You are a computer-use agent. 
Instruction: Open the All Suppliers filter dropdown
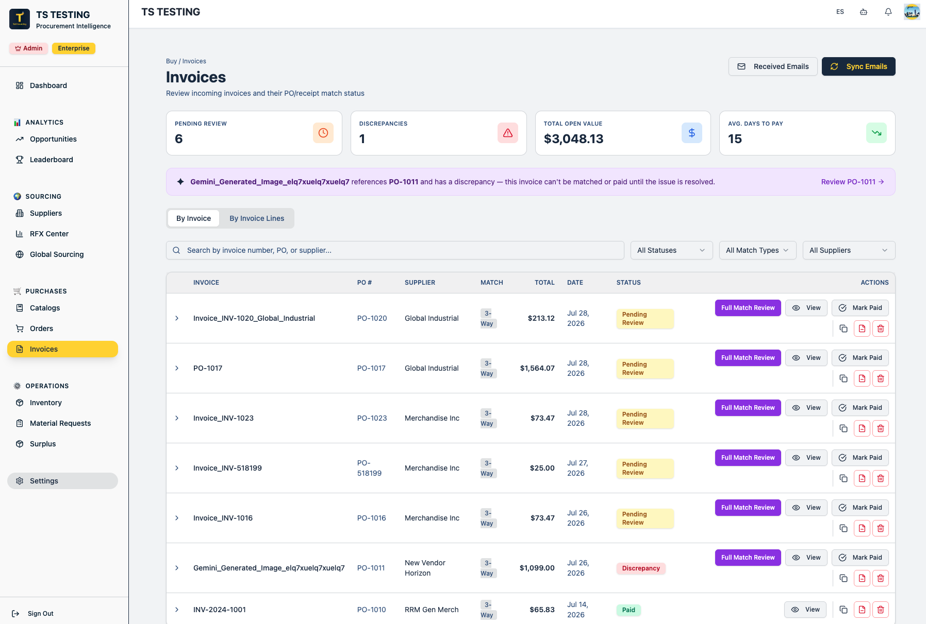click(849, 250)
